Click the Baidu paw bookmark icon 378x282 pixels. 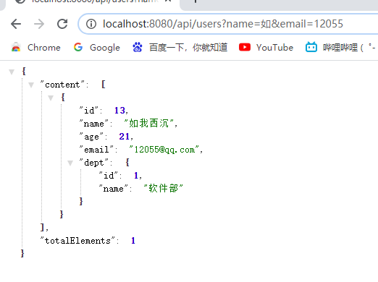coord(138,47)
